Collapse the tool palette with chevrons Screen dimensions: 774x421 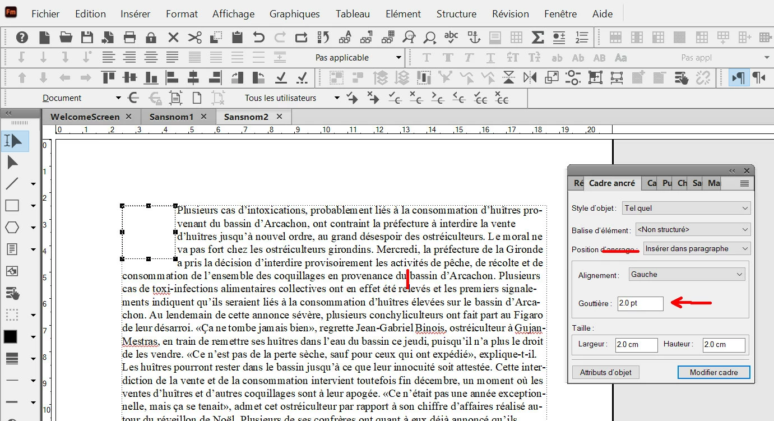click(x=8, y=113)
